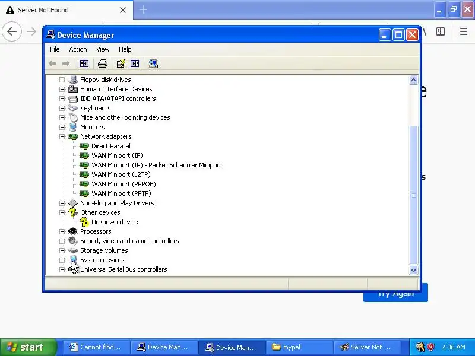
Task: Open the mypal folder taskbar button
Action: point(300,347)
